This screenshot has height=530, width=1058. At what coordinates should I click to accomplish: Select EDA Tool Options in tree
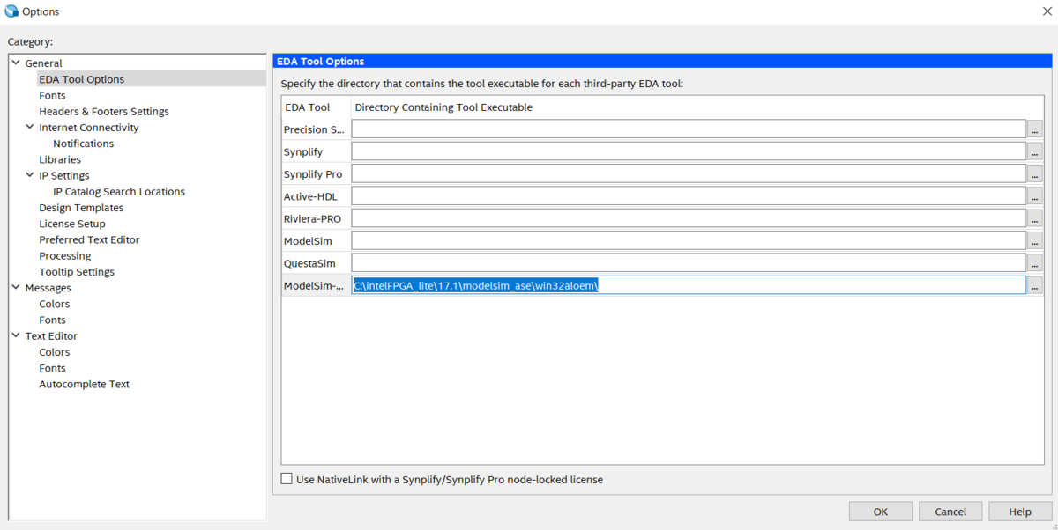(x=81, y=79)
